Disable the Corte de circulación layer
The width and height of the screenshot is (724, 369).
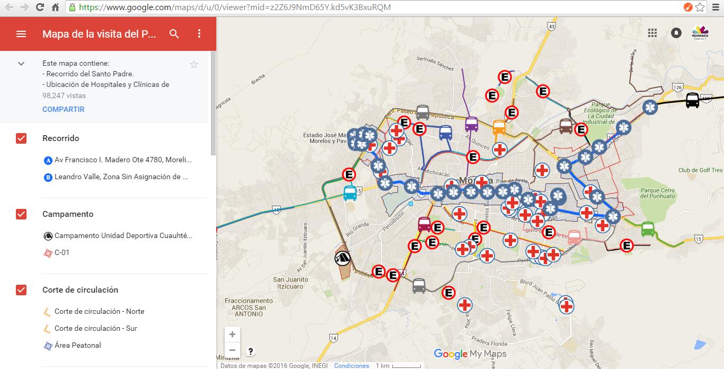point(21,290)
